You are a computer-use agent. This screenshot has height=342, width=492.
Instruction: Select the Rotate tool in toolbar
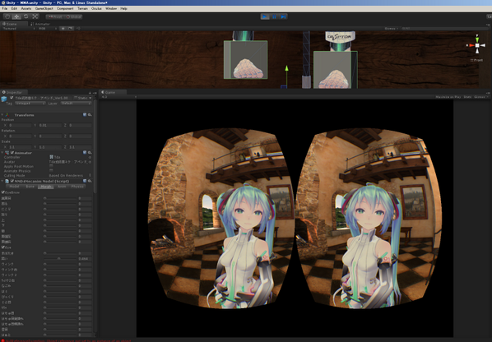pyautogui.click(x=26, y=16)
